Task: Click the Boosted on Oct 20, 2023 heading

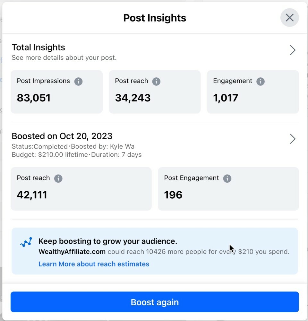Action: [x=62, y=136]
